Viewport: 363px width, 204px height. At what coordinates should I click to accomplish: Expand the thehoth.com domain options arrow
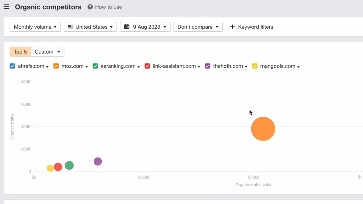point(246,66)
